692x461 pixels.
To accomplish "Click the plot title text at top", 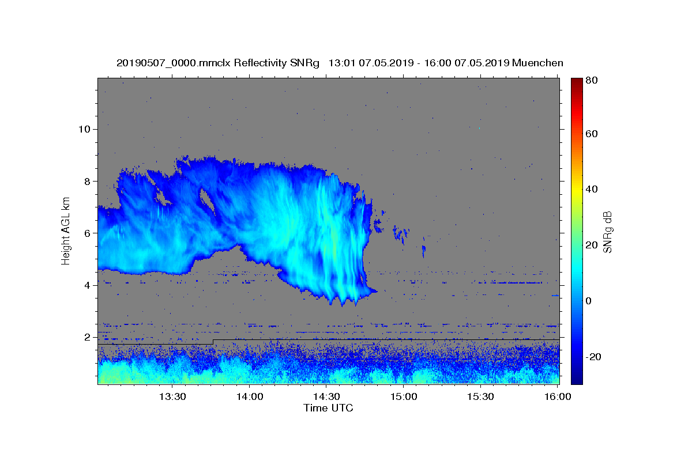I will (340, 63).
